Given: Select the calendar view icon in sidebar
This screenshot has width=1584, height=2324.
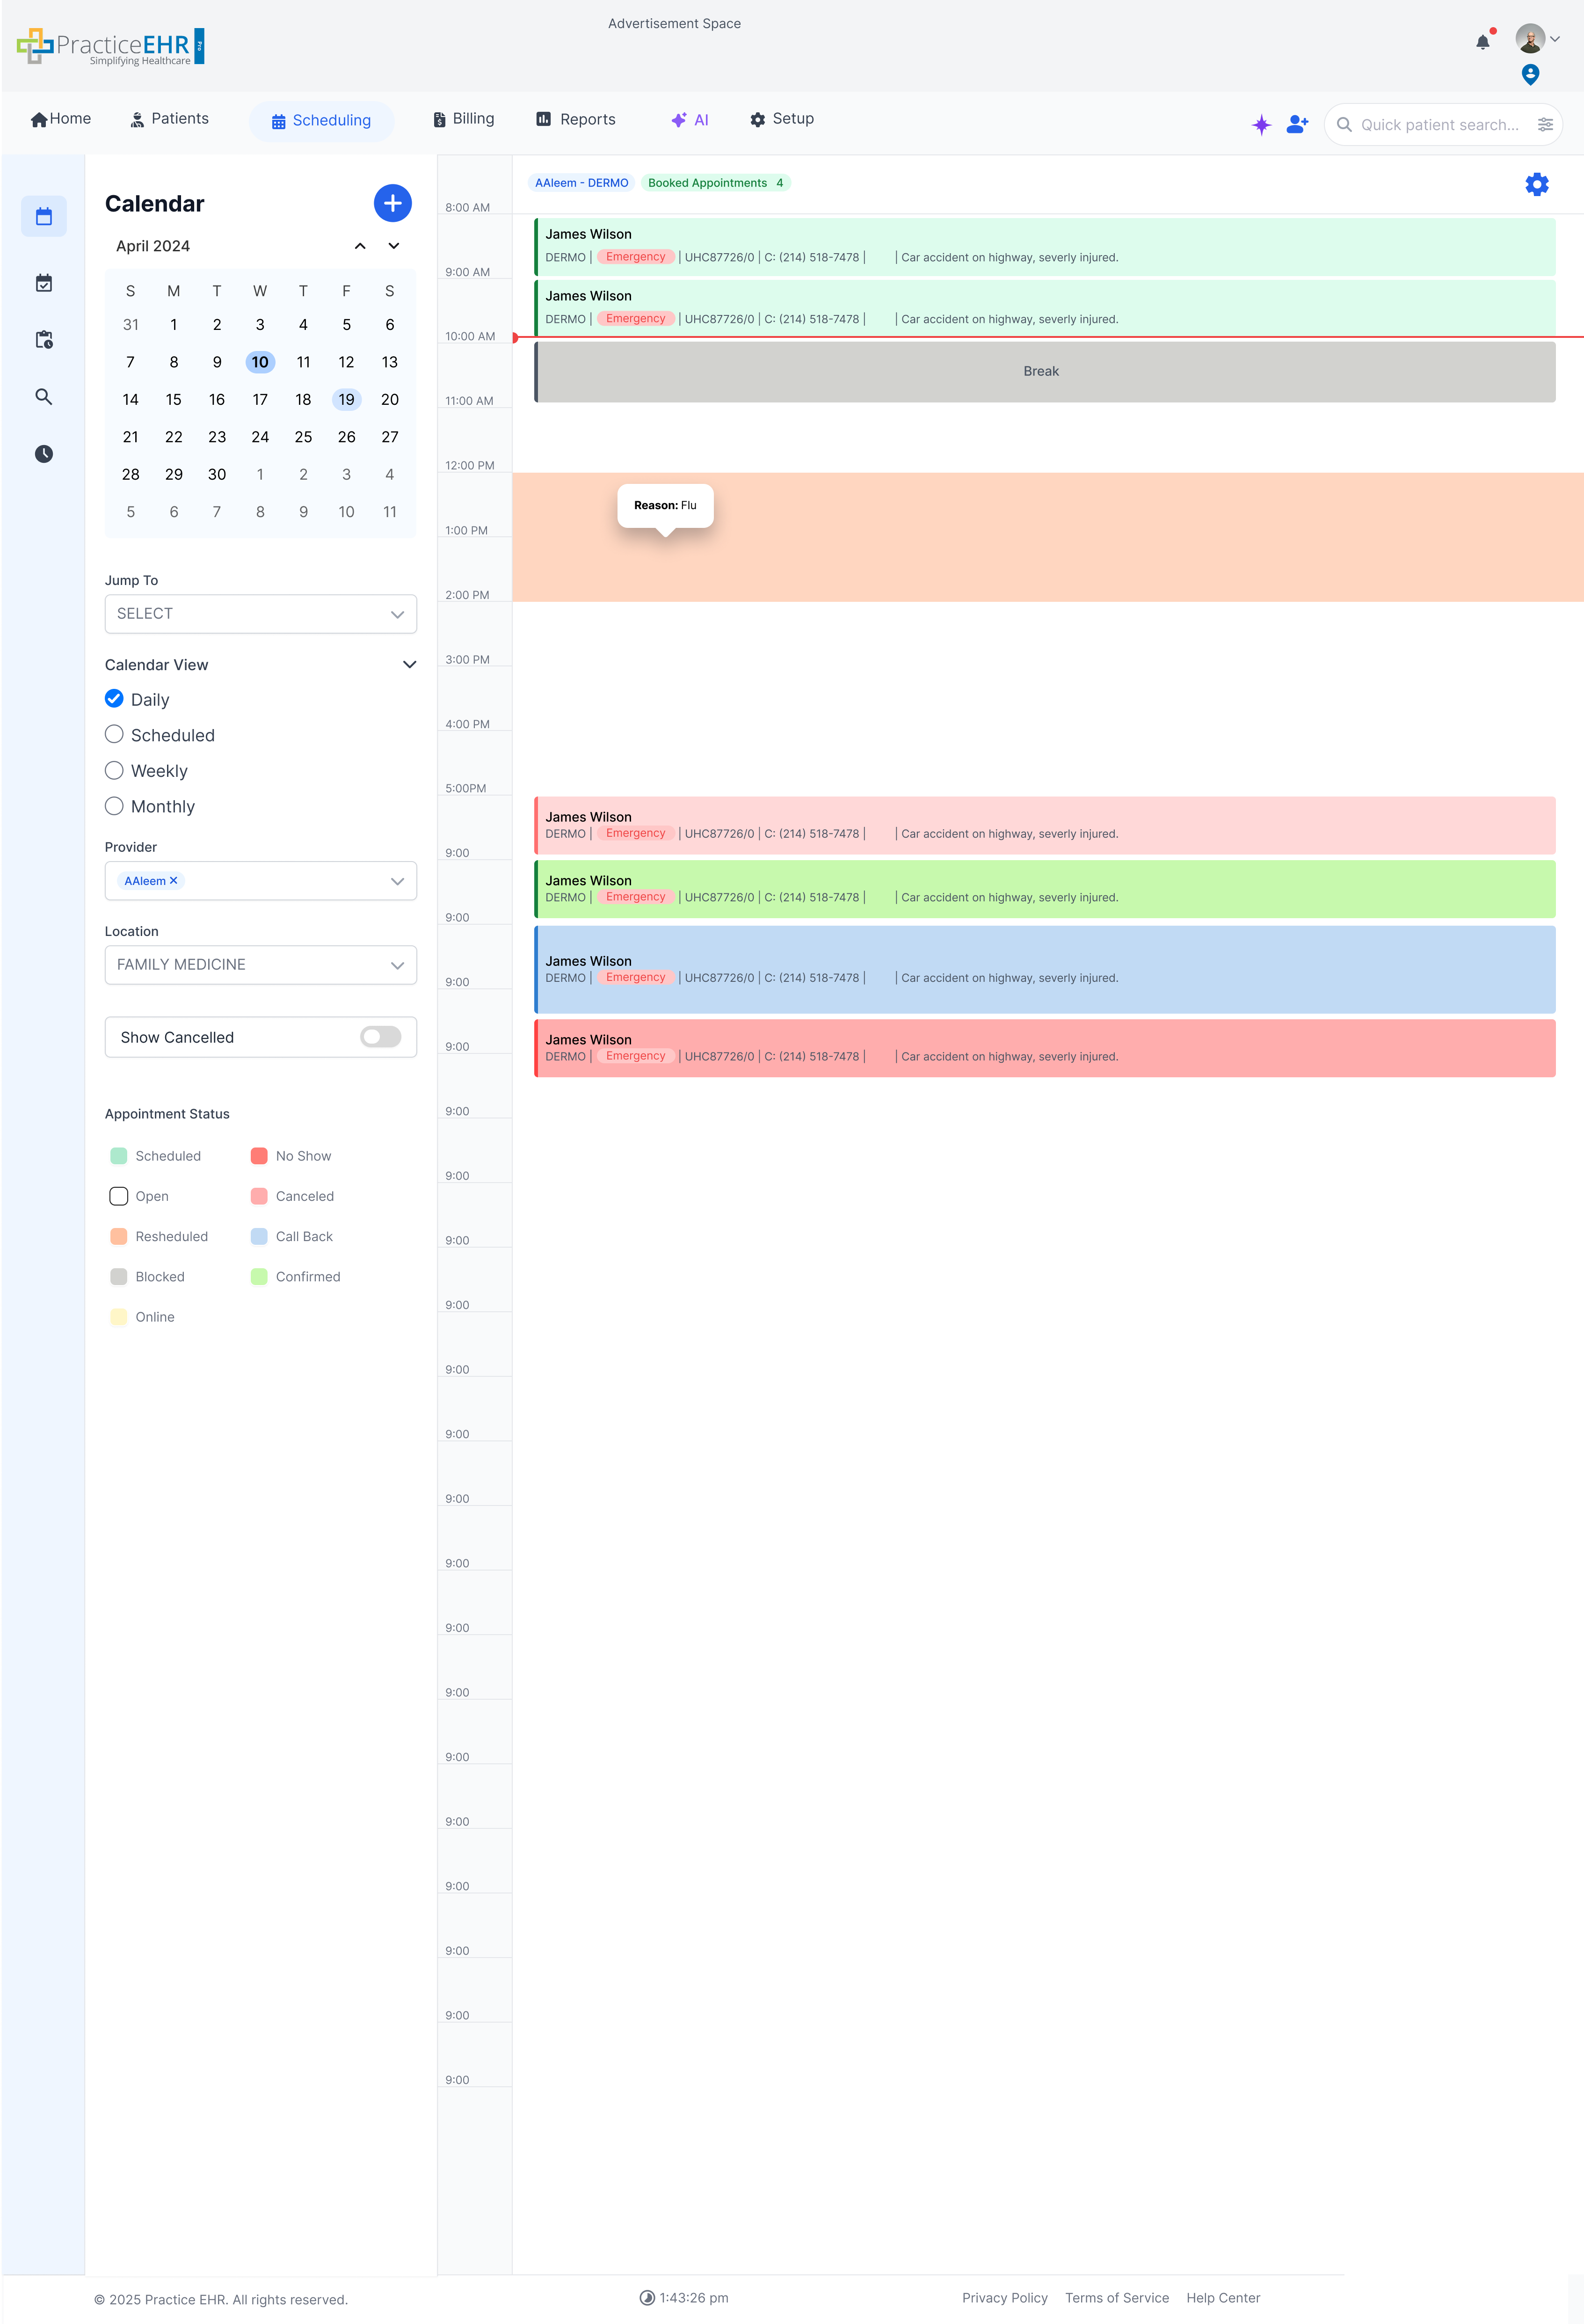Looking at the screenshot, I should pos(44,216).
